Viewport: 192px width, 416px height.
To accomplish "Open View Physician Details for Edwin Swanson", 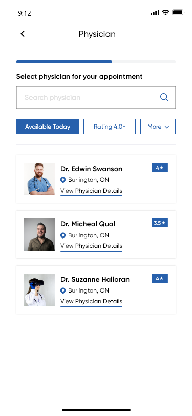I will pyautogui.click(x=91, y=191).
